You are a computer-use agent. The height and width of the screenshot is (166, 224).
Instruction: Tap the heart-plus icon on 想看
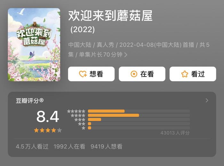pos(83,74)
